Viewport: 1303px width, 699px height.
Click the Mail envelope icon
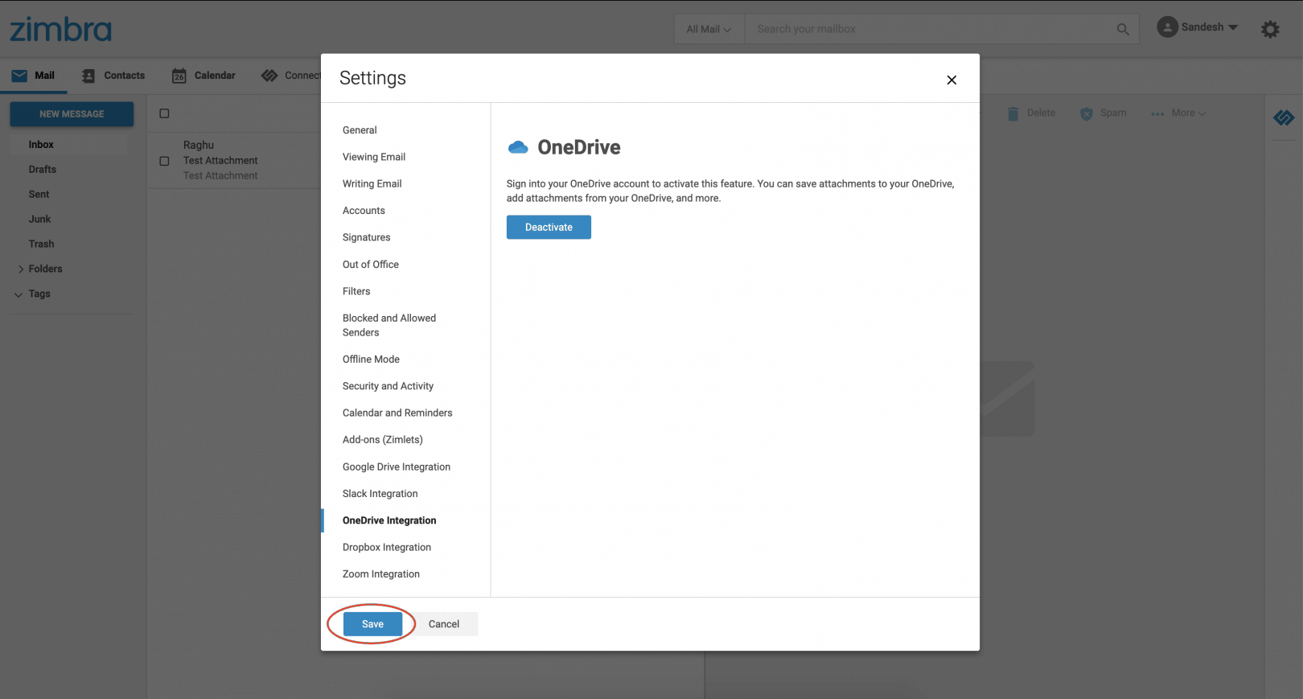[19, 76]
